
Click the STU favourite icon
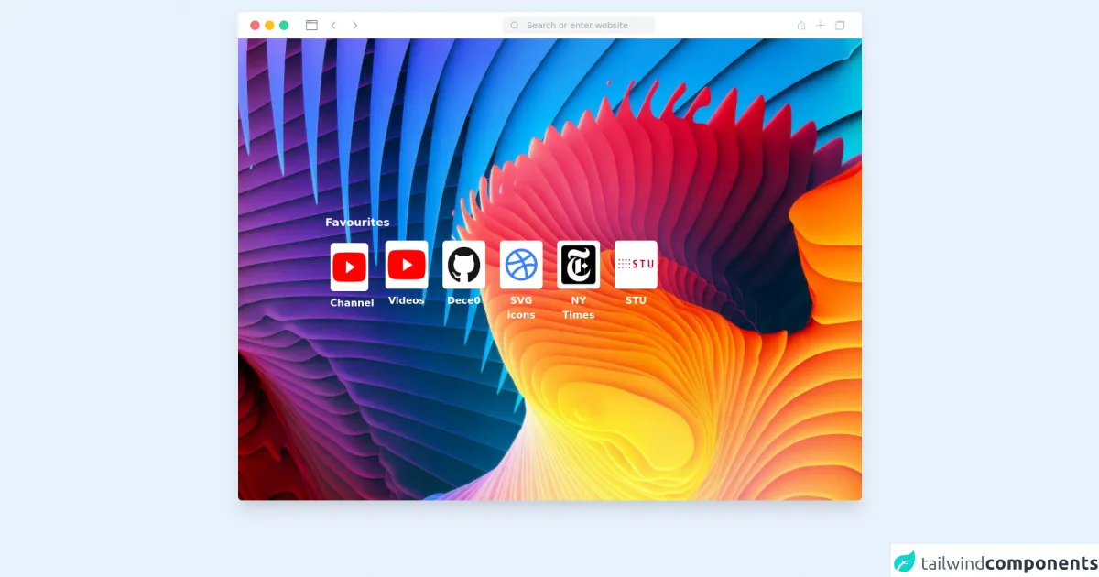click(x=636, y=264)
